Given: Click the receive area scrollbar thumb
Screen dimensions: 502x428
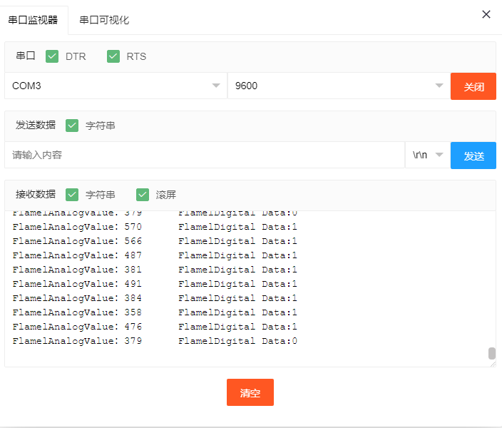Looking at the screenshot, I should coord(491,354).
